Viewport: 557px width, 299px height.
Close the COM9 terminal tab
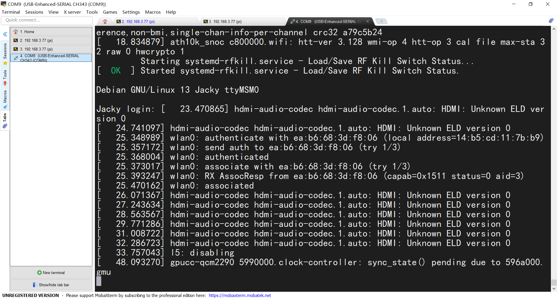pyautogui.click(x=368, y=21)
